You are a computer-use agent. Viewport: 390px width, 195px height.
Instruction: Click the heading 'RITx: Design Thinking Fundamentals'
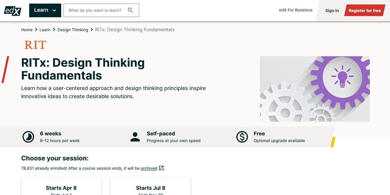(83, 69)
